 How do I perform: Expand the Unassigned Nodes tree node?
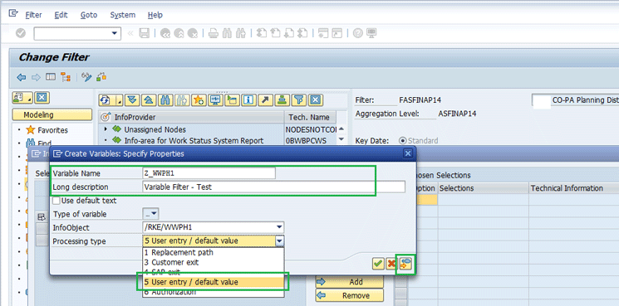point(106,129)
